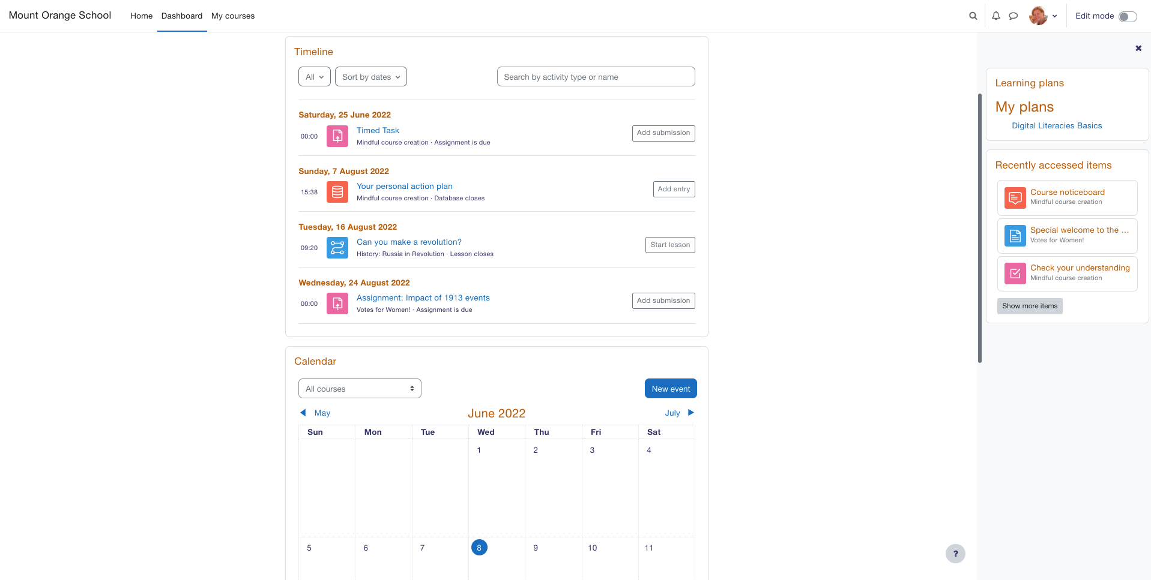Open the search magnifier icon
Screen dimensions: 1151x580
tap(973, 16)
